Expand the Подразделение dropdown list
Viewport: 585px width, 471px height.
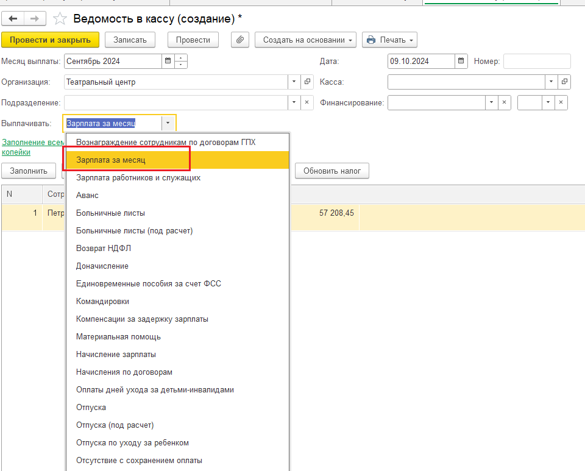click(294, 102)
